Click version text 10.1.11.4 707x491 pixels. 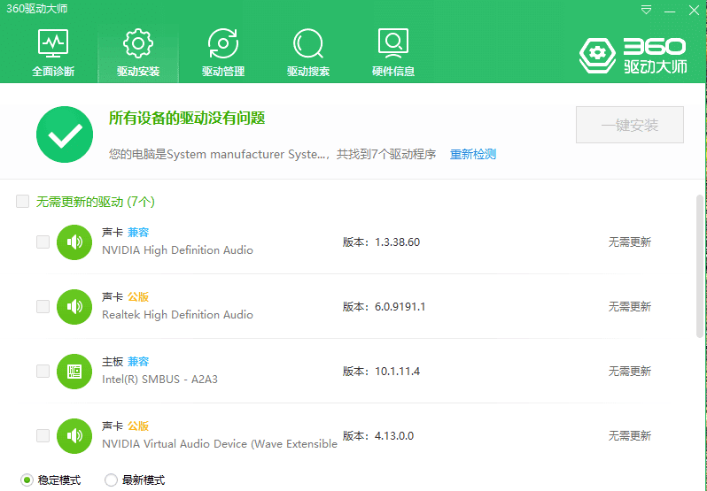click(397, 372)
